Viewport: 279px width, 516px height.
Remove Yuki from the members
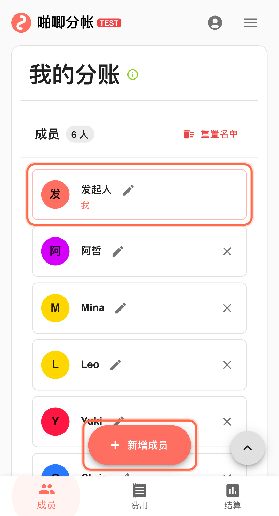[x=227, y=422]
